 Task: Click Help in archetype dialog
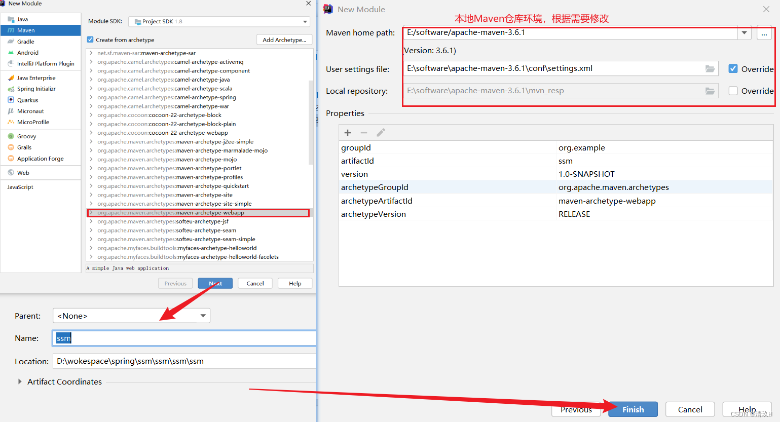[295, 283]
